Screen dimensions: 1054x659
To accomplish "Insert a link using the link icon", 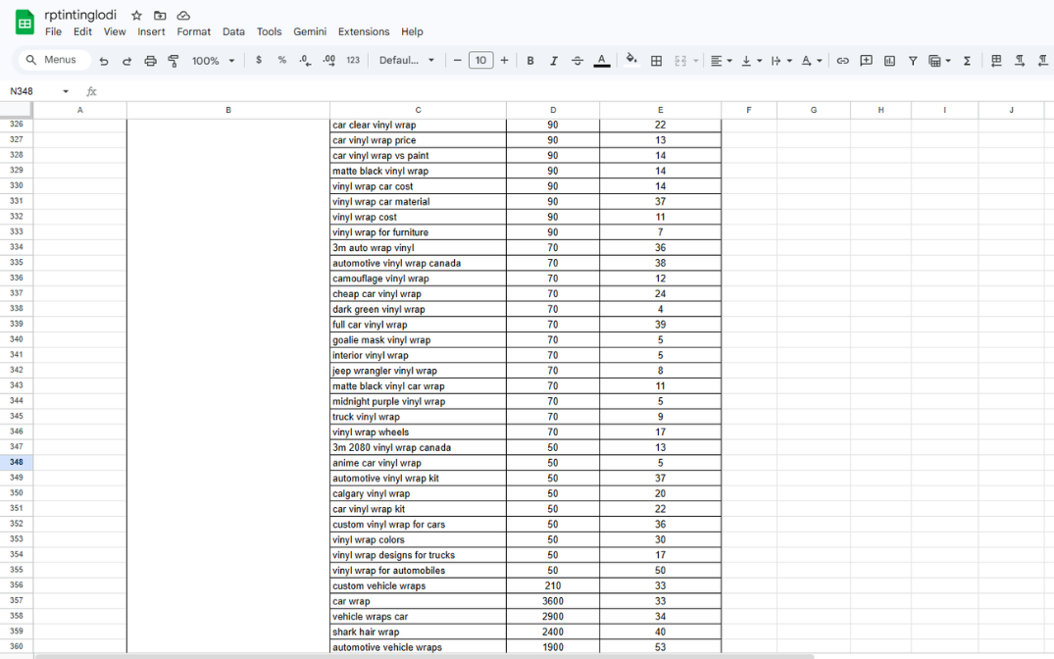I will 842,61.
